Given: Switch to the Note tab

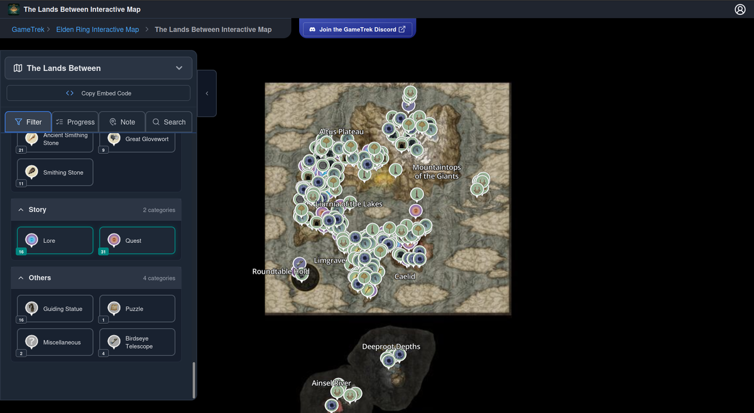Looking at the screenshot, I should click(122, 122).
